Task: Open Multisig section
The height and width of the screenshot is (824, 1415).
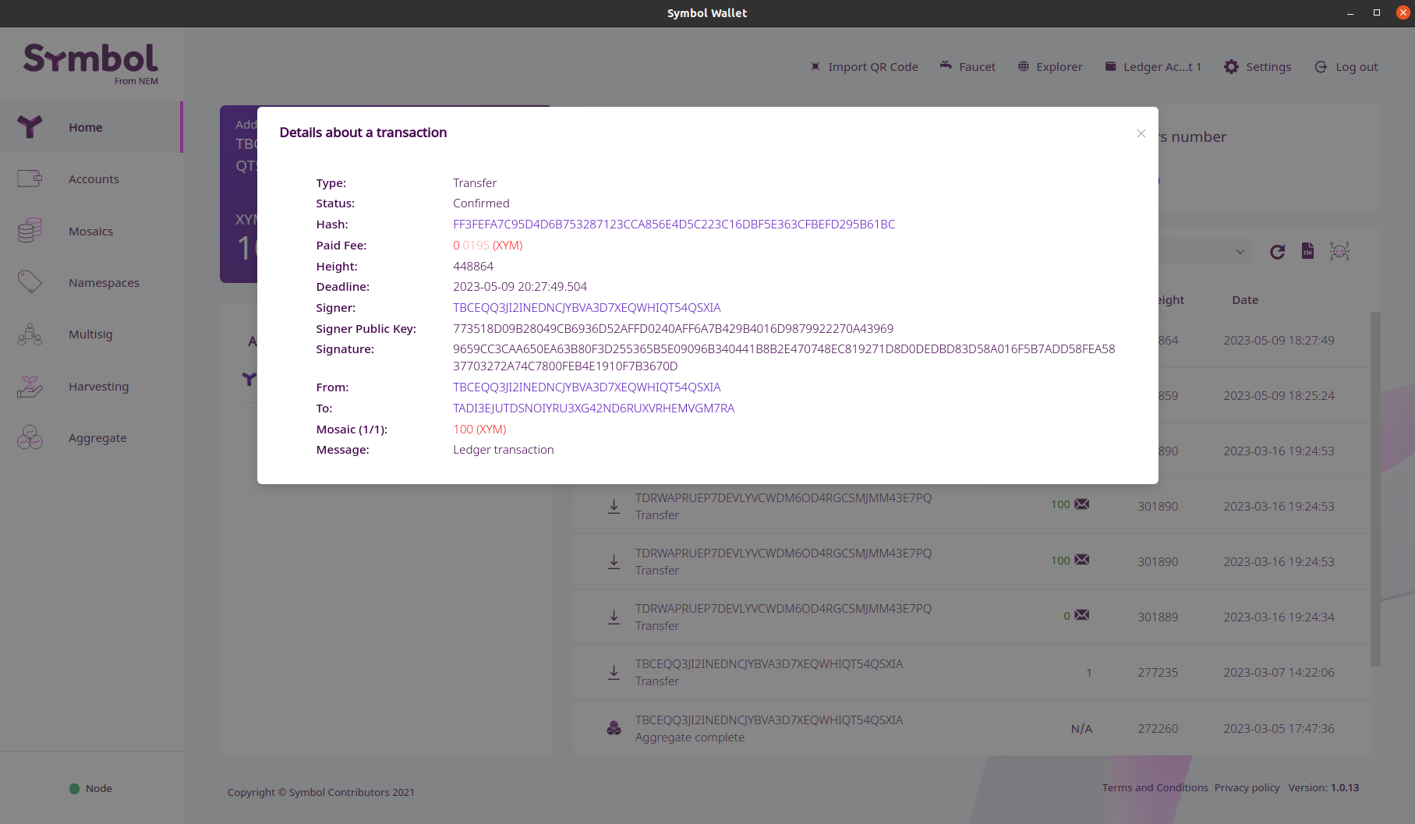Action: tap(91, 334)
